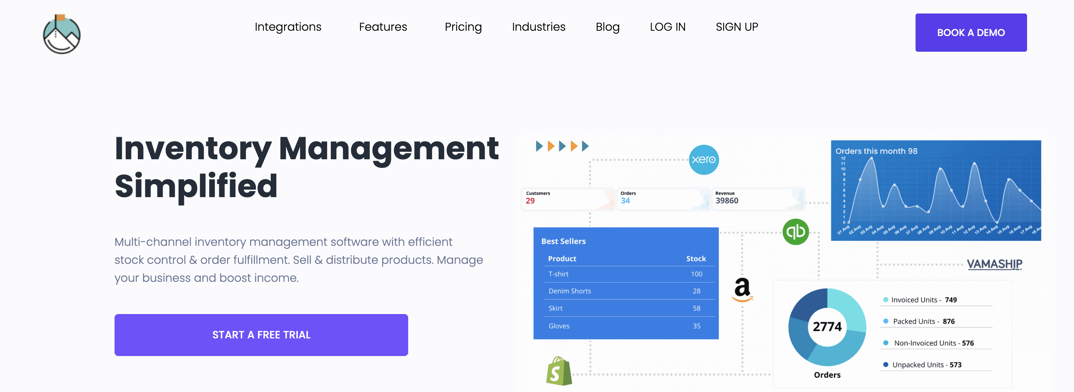1074x392 pixels.
Task: Click the SIGN UP link
Action: (x=737, y=27)
